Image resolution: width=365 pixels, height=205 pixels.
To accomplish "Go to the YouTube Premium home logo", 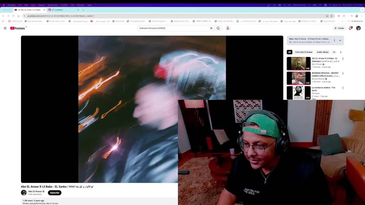I will (18, 28).
